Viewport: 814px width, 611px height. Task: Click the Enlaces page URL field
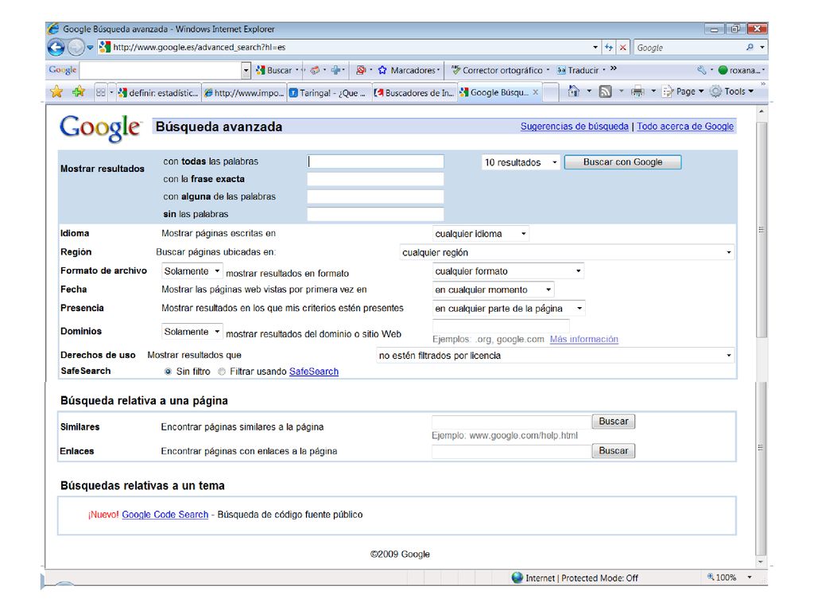coord(512,452)
